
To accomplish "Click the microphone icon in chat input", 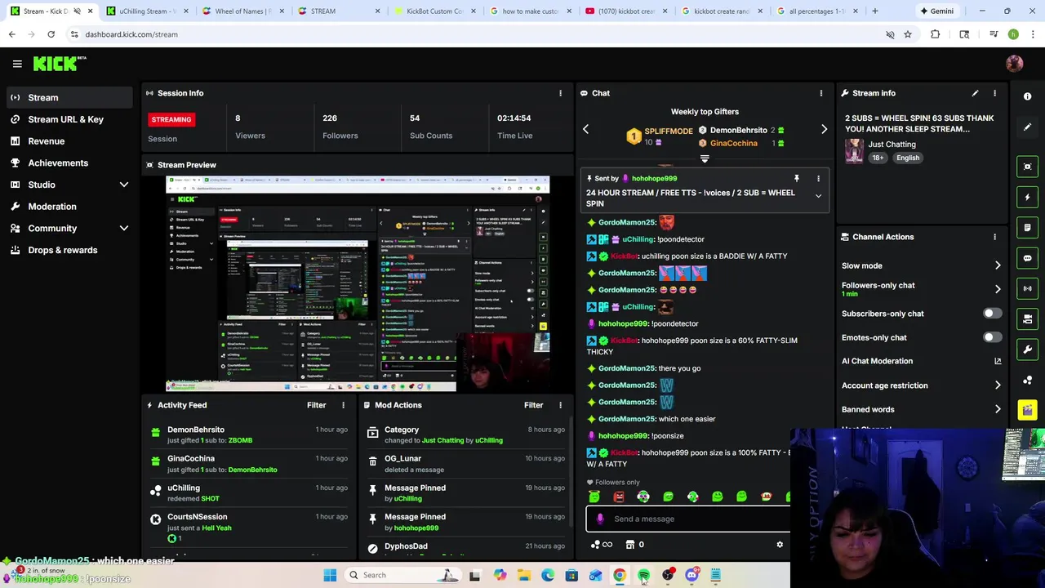I will [x=600, y=519].
